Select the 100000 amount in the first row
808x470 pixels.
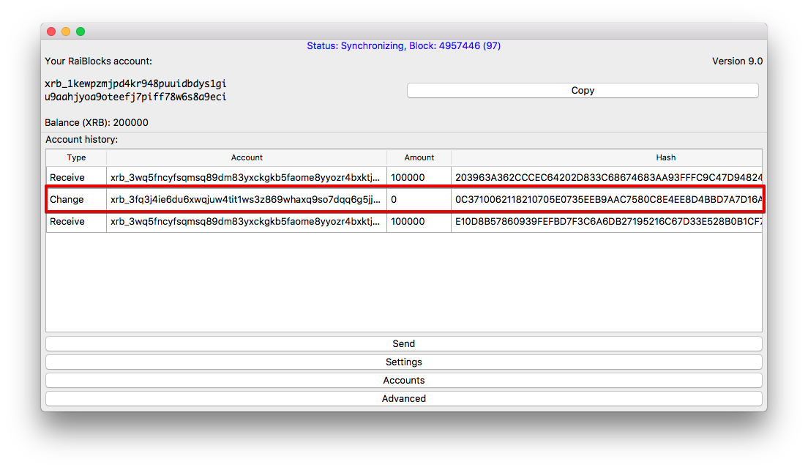[419, 177]
